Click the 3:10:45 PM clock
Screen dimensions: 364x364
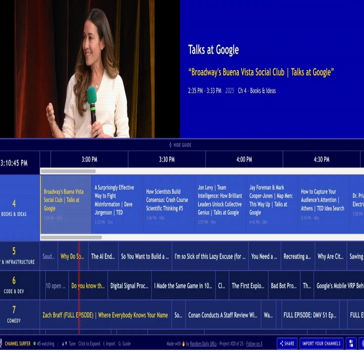click(x=14, y=163)
